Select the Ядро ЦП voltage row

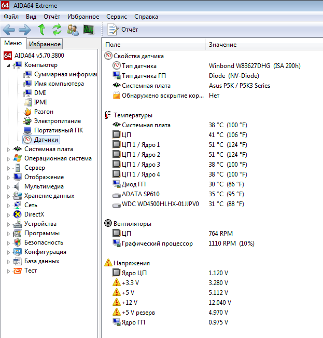pyautogui.click(x=170, y=273)
